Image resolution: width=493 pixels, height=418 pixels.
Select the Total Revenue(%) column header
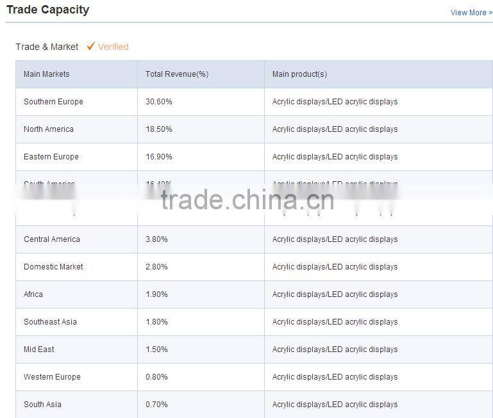tap(177, 74)
